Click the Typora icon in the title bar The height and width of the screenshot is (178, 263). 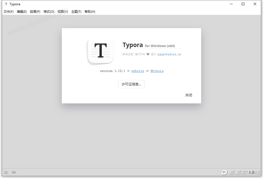pyautogui.click(x=6, y=4)
